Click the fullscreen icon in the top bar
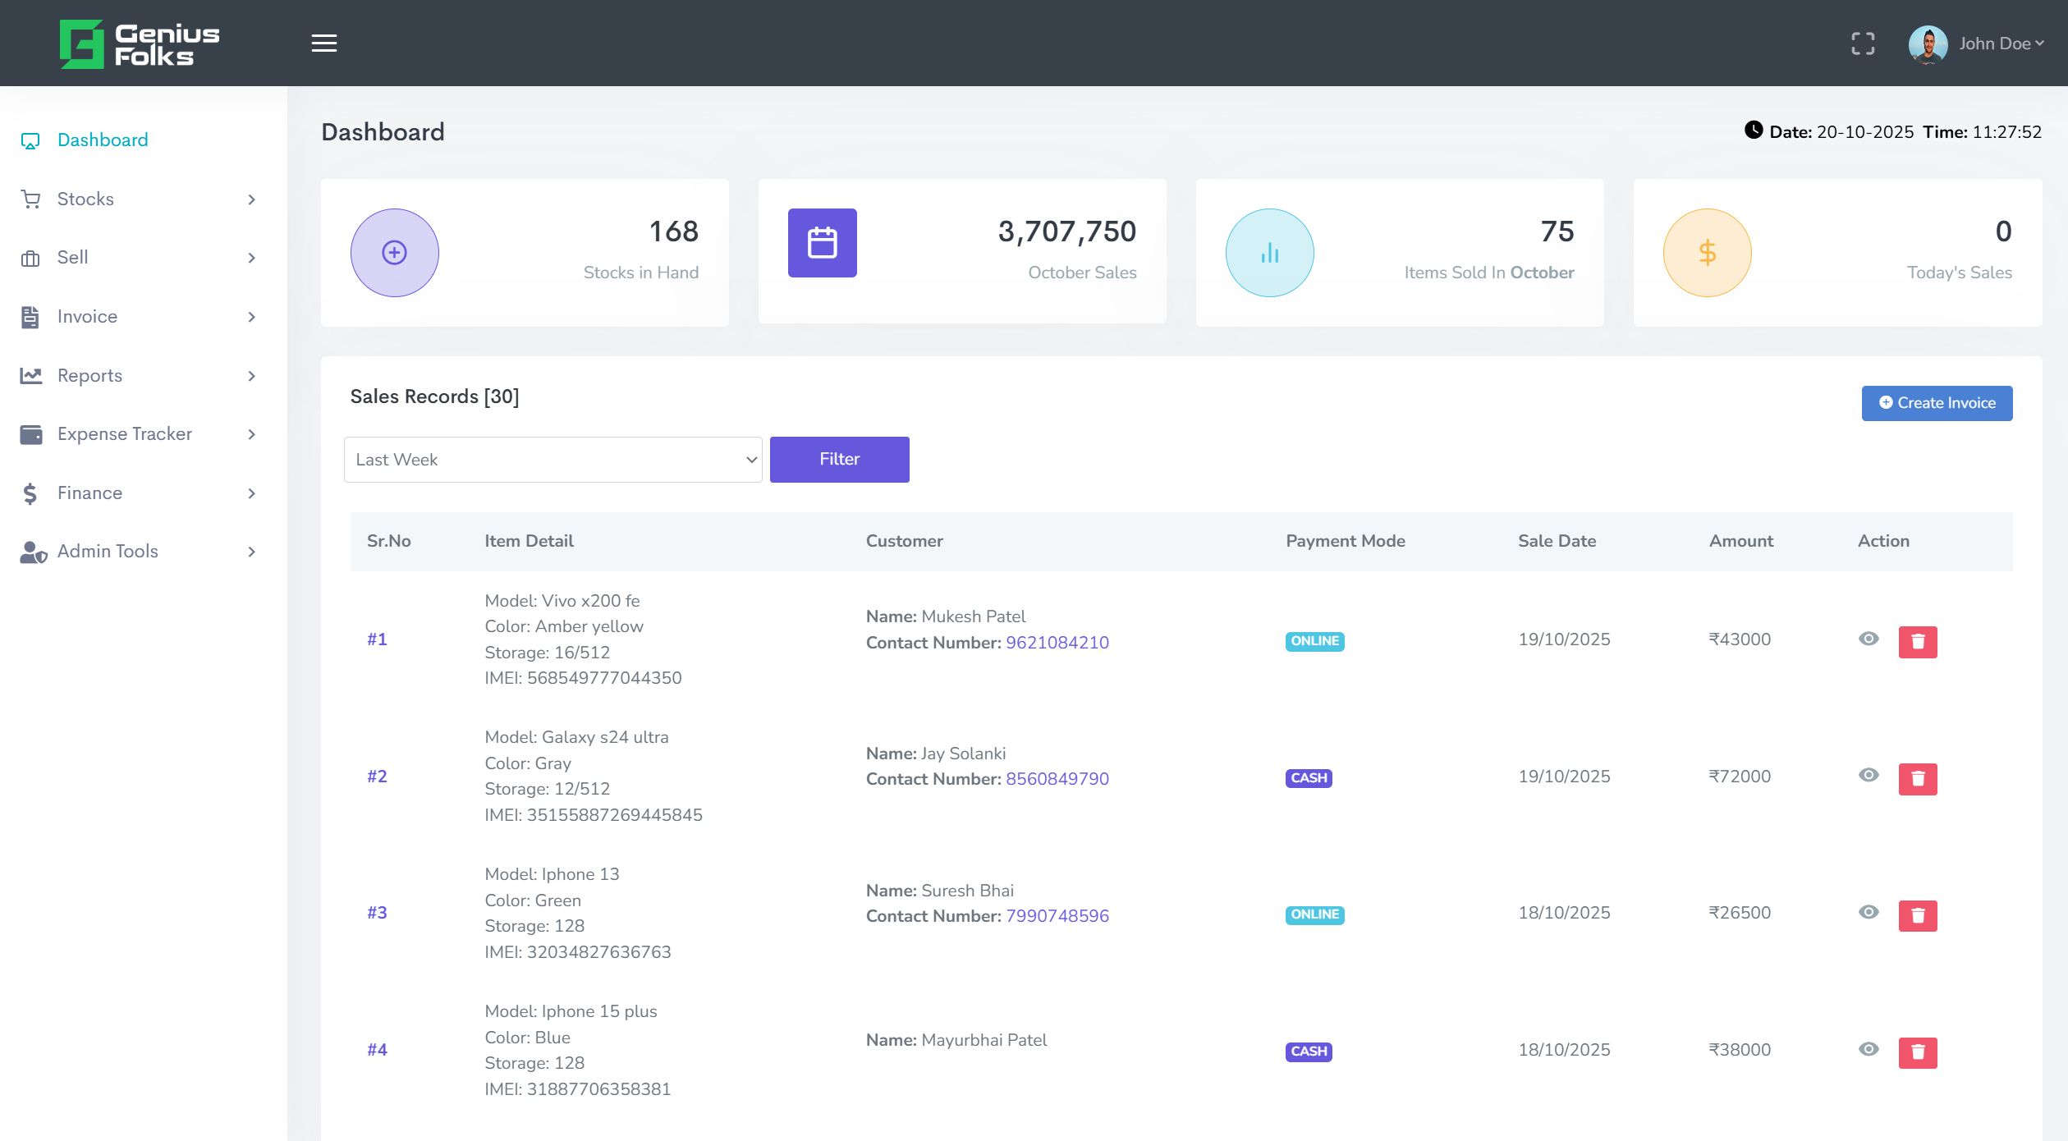 pyautogui.click(x=1864, y=43)
